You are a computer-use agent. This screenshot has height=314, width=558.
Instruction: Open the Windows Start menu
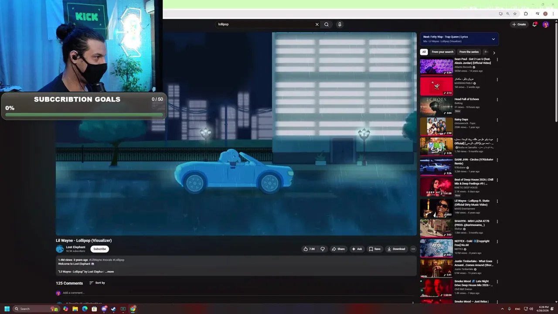pyautogui.click(x=7, y=309)
